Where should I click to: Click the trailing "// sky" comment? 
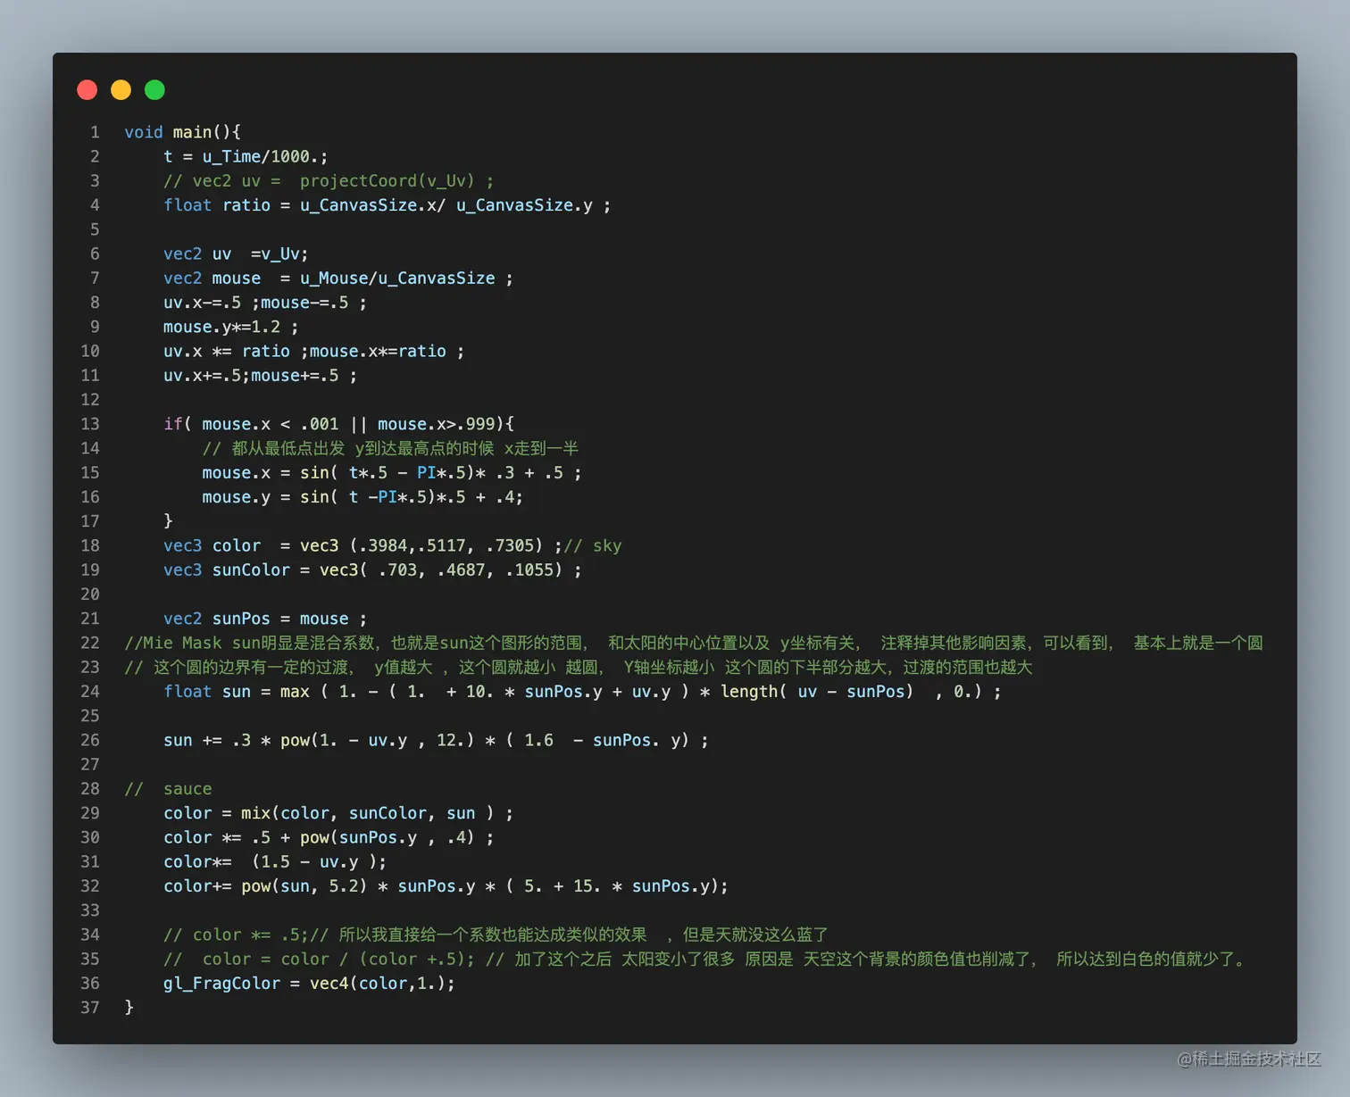(x=593, y=545)
